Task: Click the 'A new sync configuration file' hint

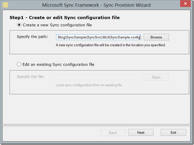Action: (x=111, y=45)
